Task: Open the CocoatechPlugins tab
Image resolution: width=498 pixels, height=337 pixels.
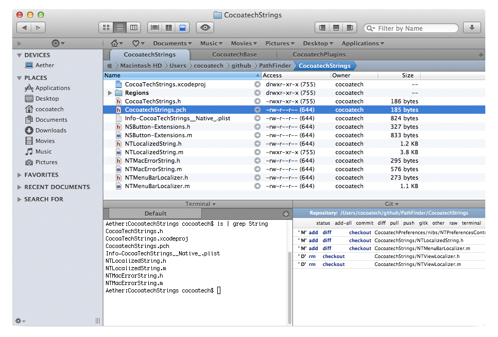Action: [x=319, y=55]
